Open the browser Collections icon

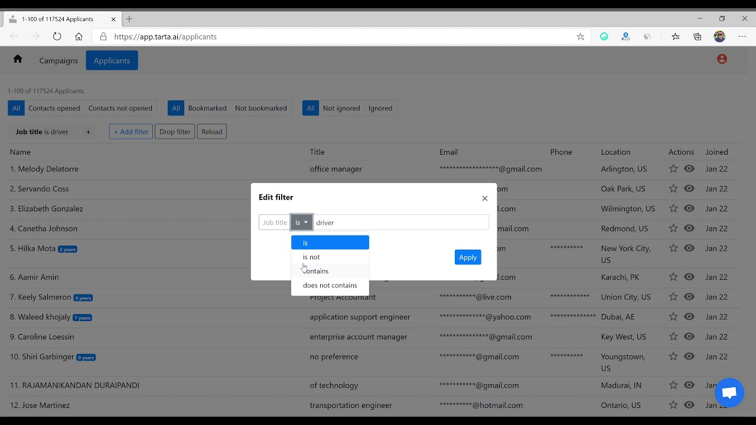tap(698, 37)
